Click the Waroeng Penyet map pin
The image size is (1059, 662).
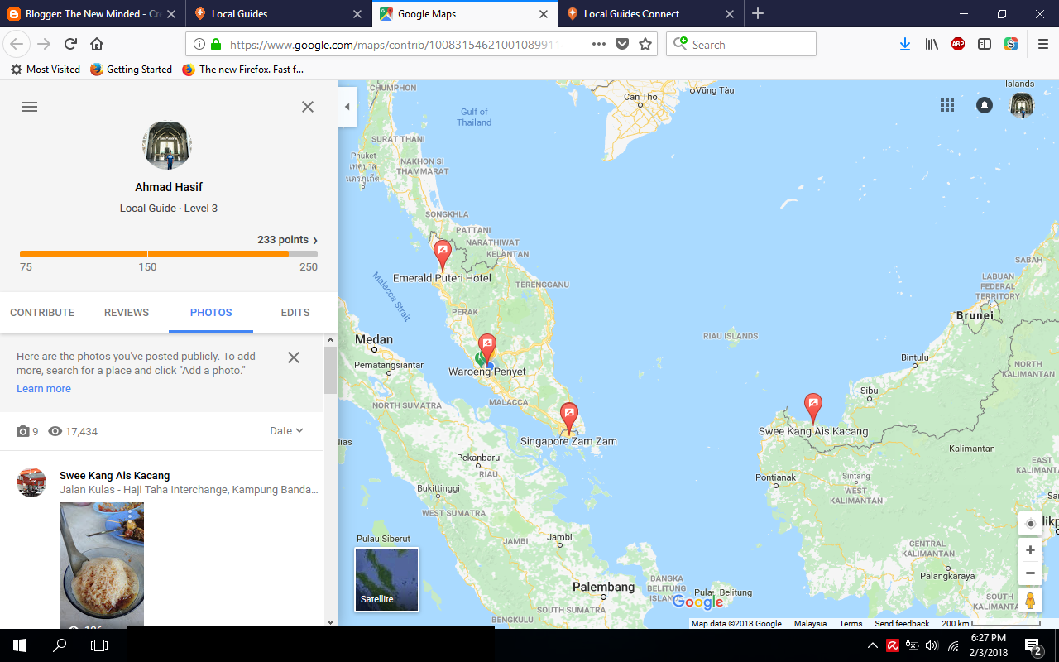coord(488,348)
